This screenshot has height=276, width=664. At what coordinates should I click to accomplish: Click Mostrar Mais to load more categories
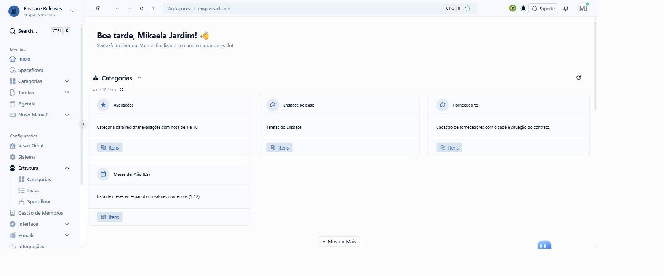pyautogui.click(x=339, y=242)
